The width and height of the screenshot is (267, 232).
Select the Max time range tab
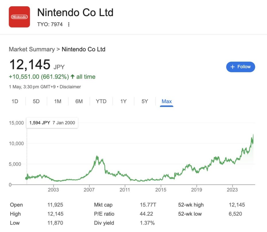pos(167,102)
